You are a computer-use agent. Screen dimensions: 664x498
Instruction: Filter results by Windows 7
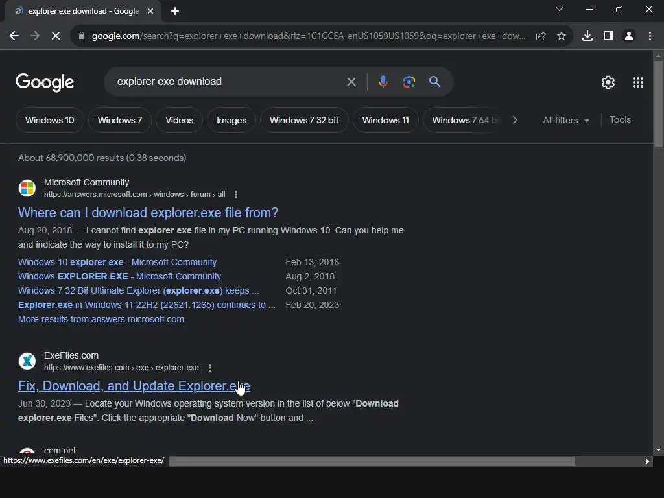point(120,120)
